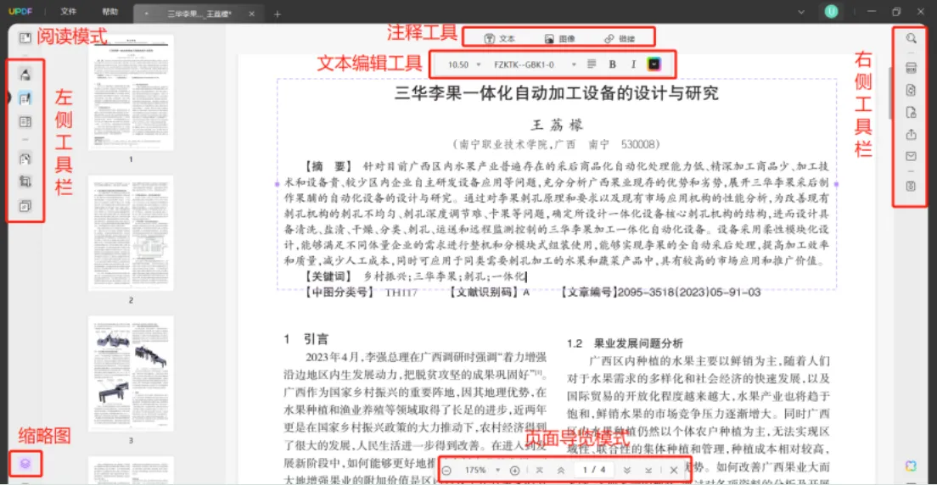
Task: Open the 文件 menu
Action: point(68,11)
